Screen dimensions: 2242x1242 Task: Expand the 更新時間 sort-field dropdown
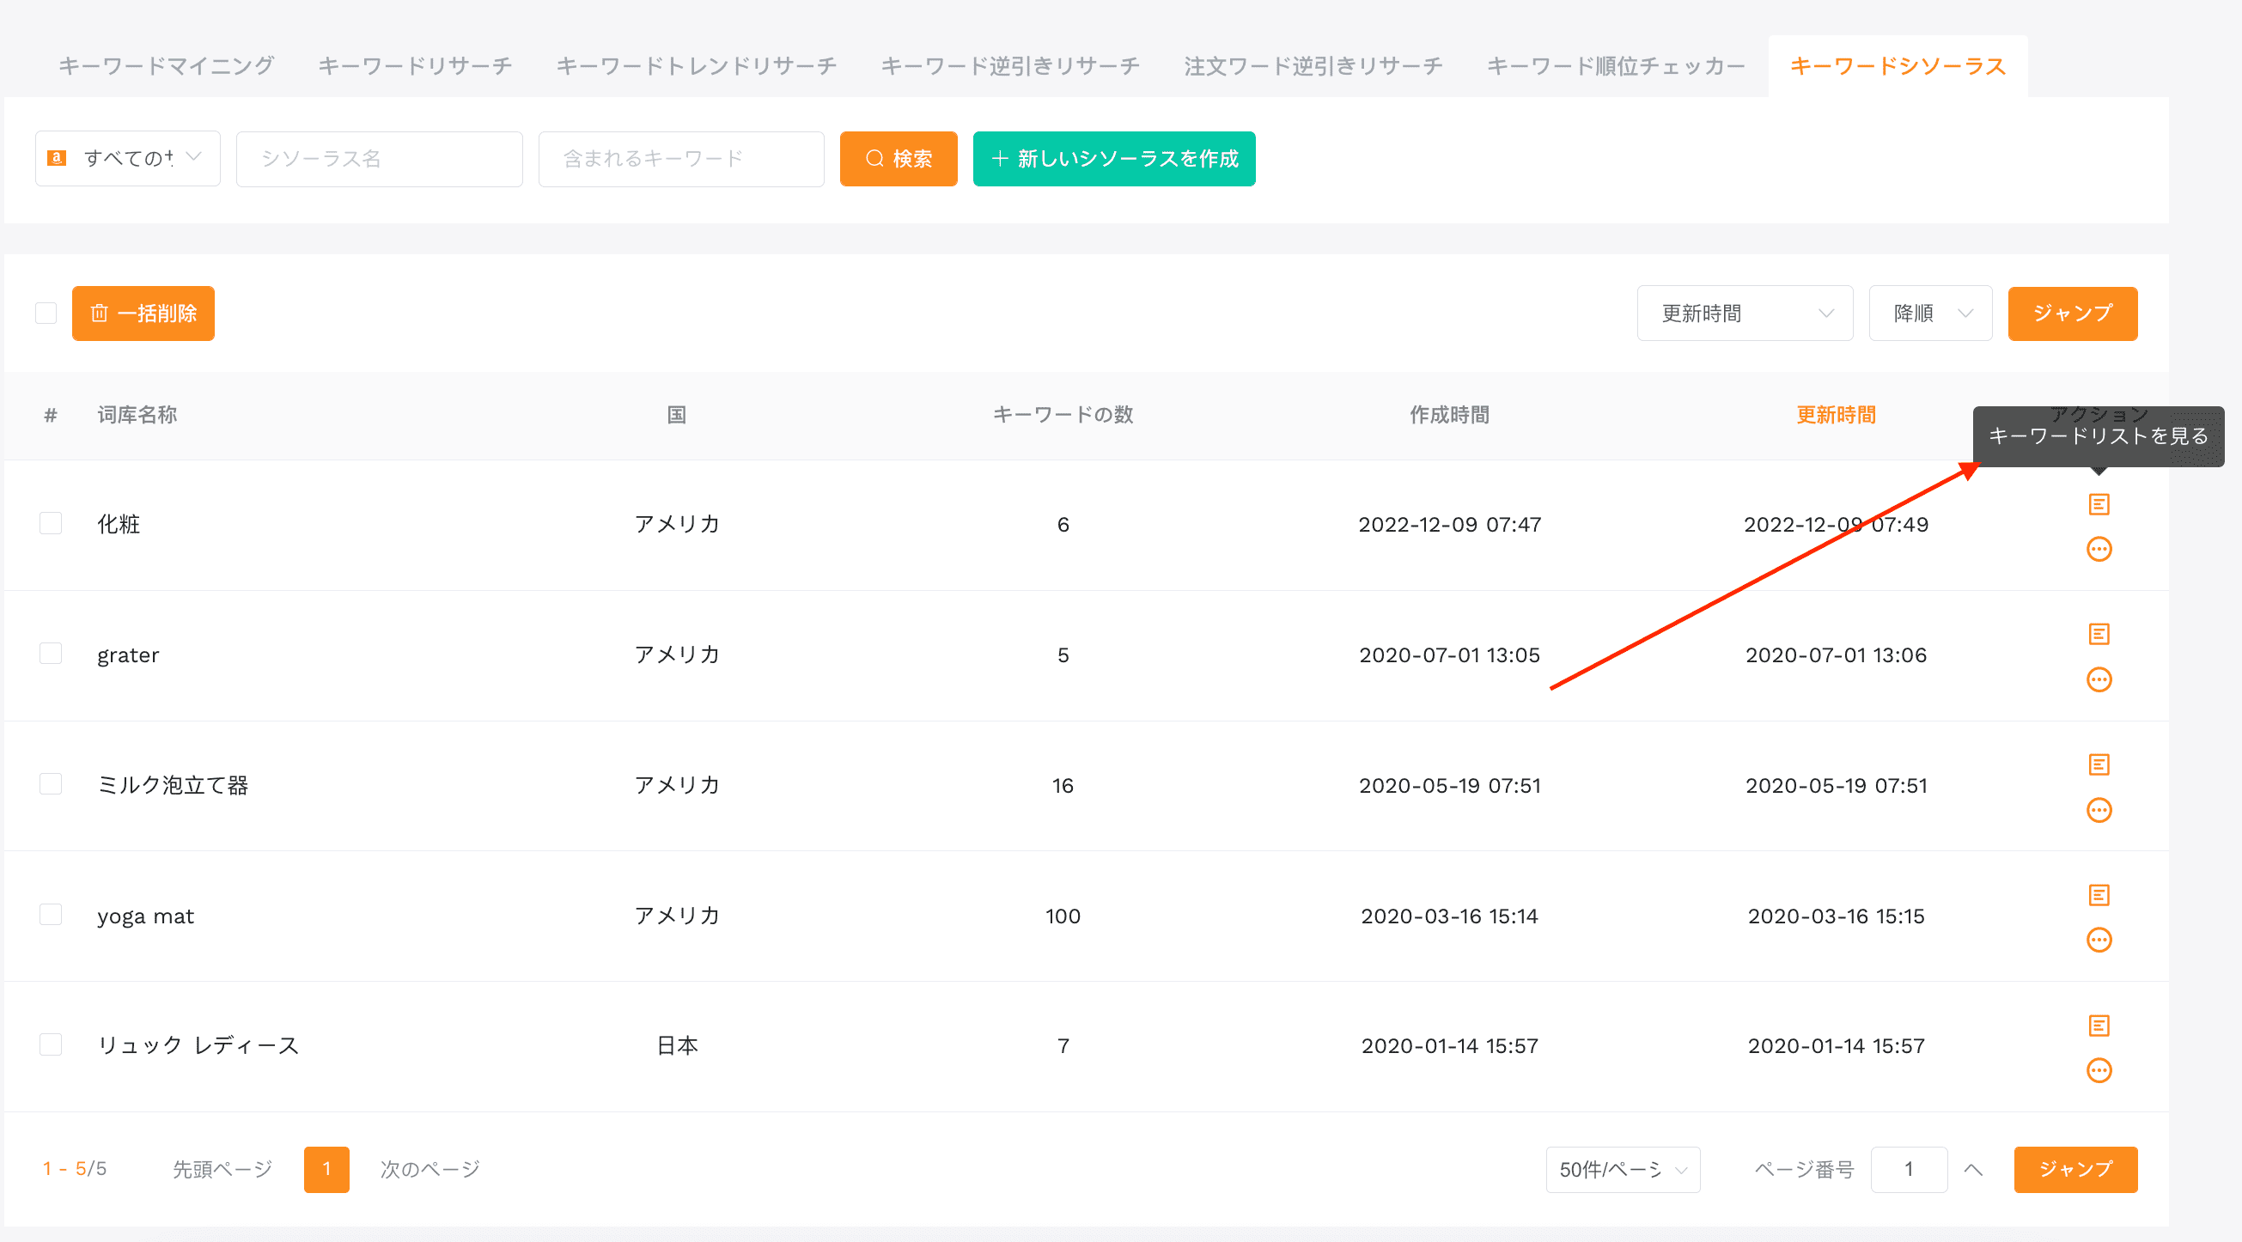tap(1744, 314)
